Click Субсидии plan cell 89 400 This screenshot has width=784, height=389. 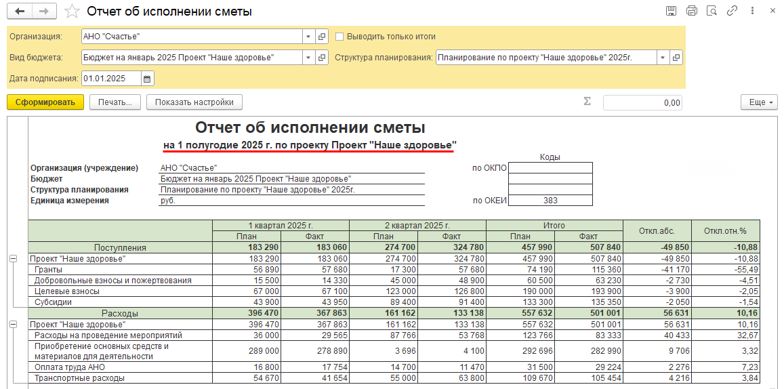point(384,302)
